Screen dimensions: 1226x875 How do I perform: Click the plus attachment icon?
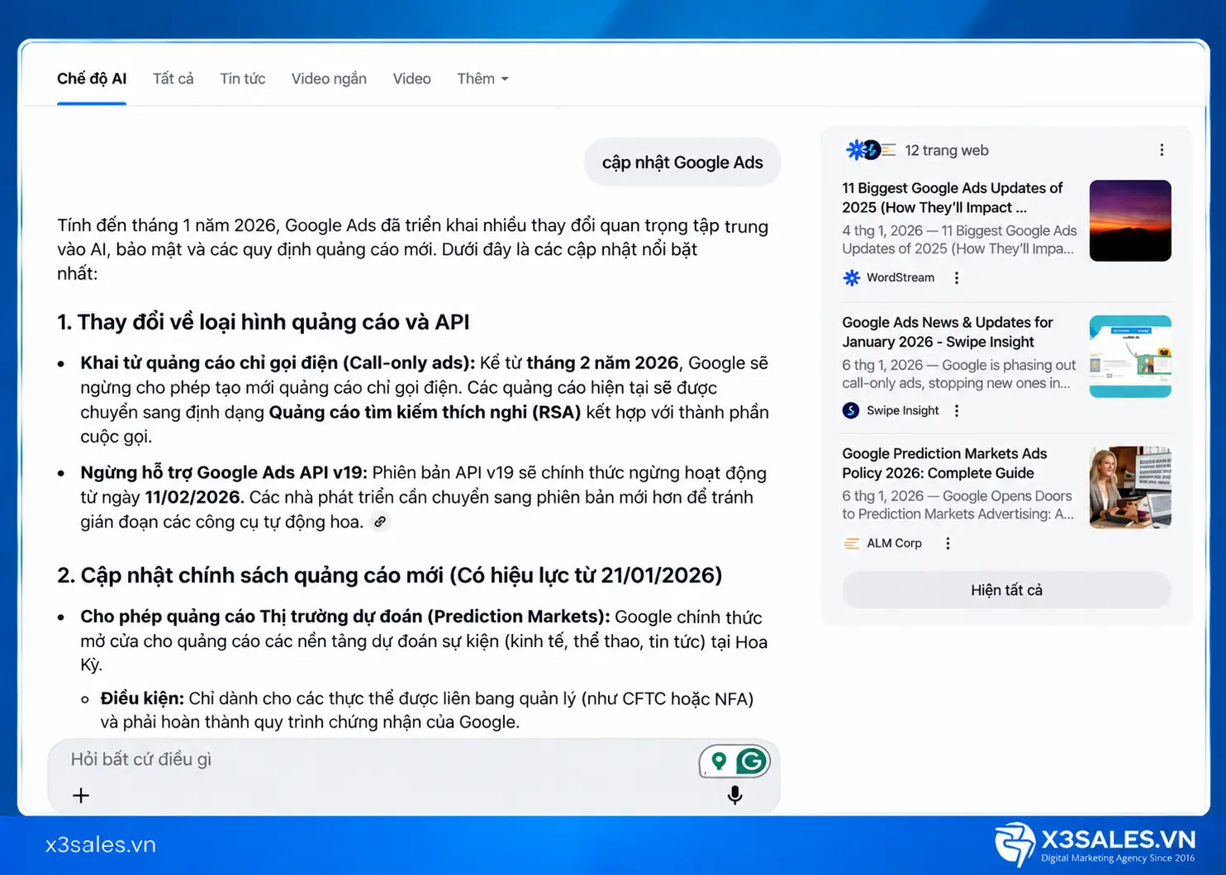click(81, 796)
